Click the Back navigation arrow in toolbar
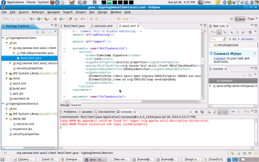 pos(125,19)
